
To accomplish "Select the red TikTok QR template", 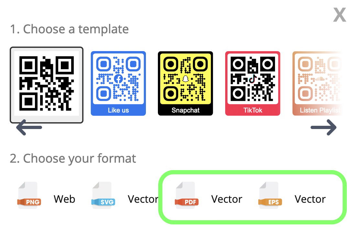I will [253, 83].
